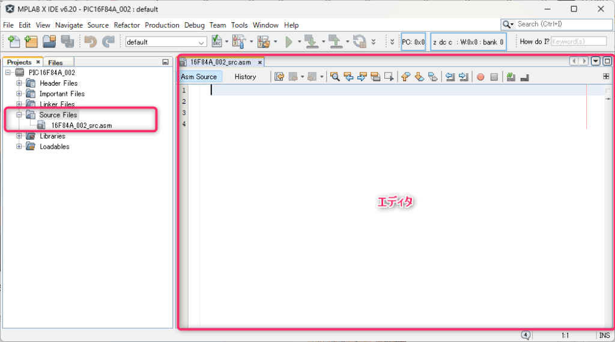The height and width of the screenshot is (342, 615).
Task: Open the Debug menu
Action: pyautogui.click(x=195, y=25)
